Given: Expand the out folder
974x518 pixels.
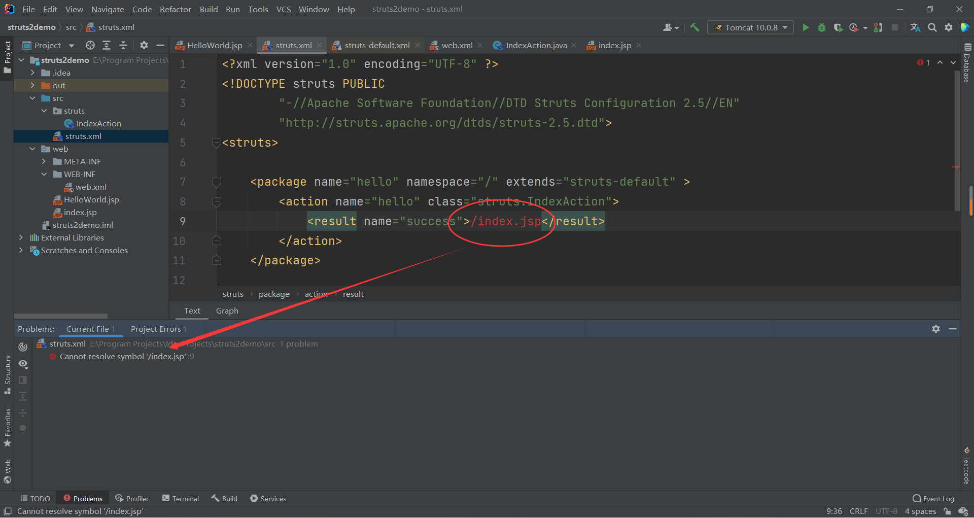Looking at the screenshot, I should point(32,85).
